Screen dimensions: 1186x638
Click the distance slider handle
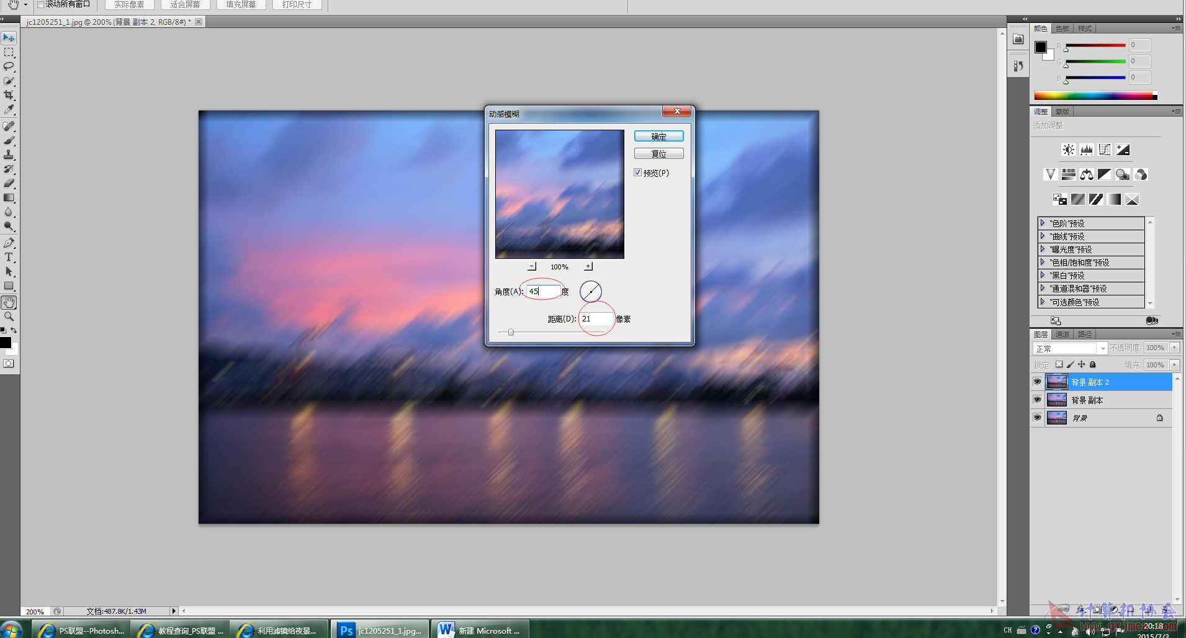(511, 332)
